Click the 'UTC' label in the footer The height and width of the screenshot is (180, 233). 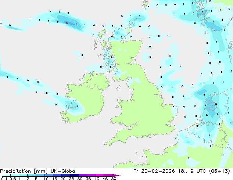click(201, 171)
